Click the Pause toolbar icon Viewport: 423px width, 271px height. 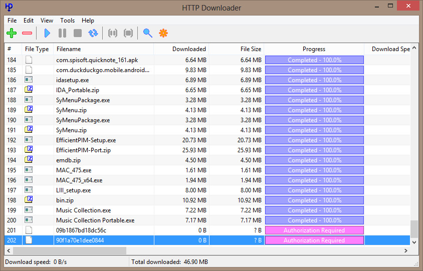[x=62, y=33]
